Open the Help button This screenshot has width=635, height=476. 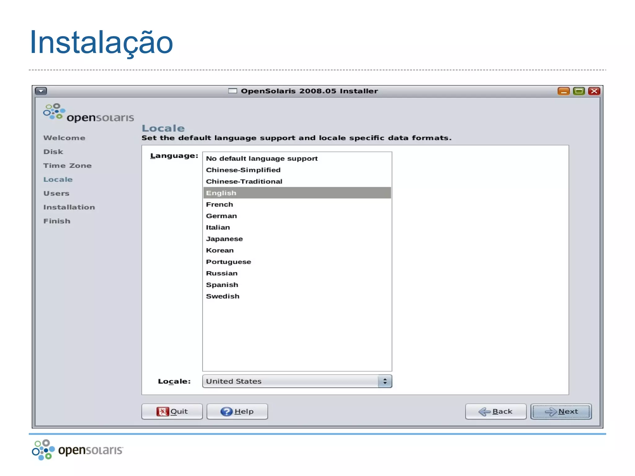click(x=237, y=411)
